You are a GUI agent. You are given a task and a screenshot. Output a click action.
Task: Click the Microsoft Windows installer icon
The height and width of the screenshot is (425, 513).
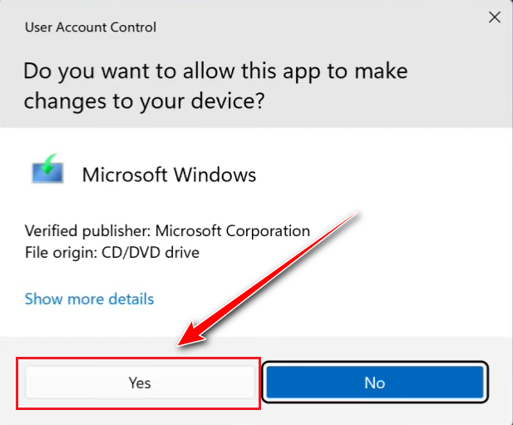(47, 170)
